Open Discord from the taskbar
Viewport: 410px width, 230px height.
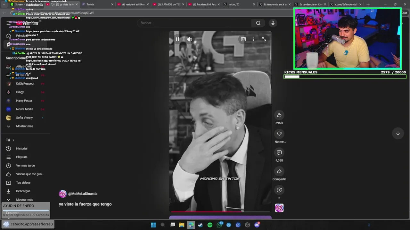[257, 225]
